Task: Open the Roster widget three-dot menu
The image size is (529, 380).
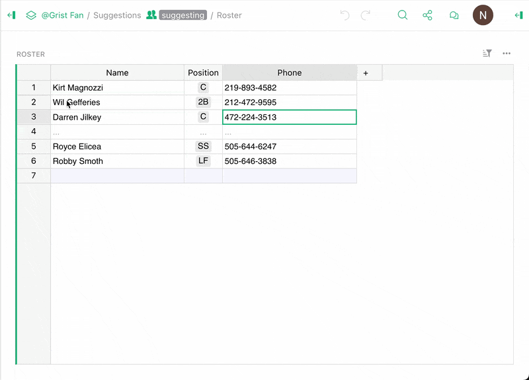Action: click(507, 54)
